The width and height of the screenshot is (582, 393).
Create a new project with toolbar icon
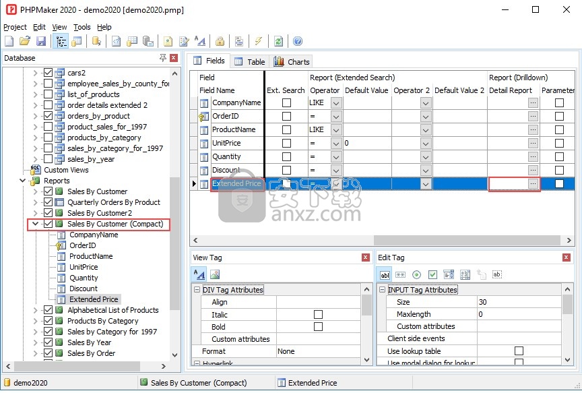click(x=9, y=41)
